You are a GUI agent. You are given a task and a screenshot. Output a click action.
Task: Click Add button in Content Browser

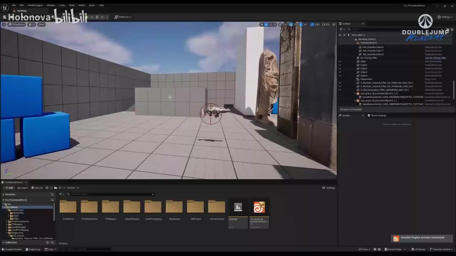9,188
